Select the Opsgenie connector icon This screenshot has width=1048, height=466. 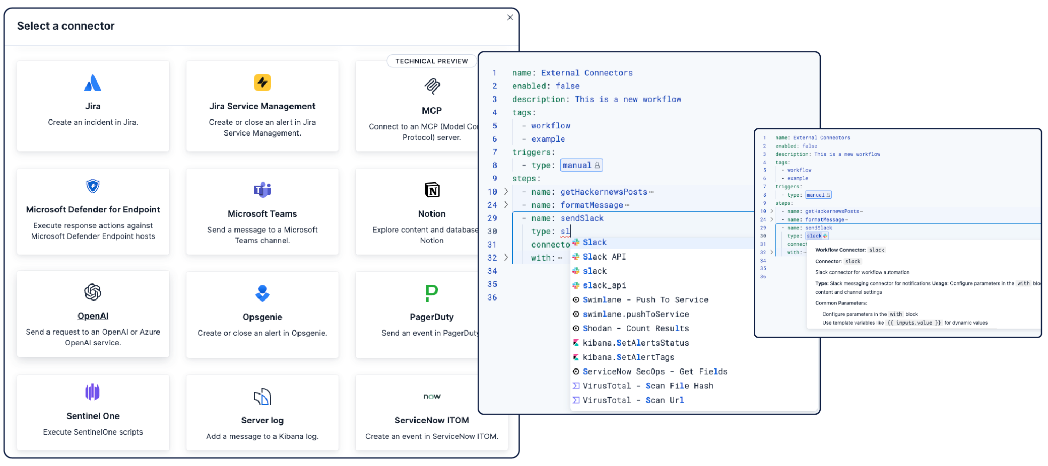pos(262,293)
